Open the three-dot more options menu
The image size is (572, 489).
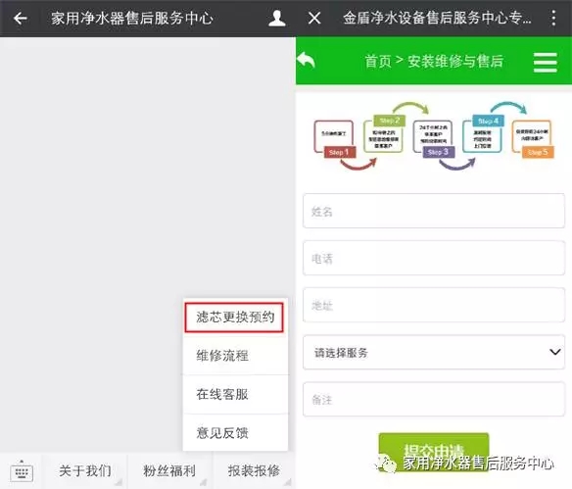553,18
